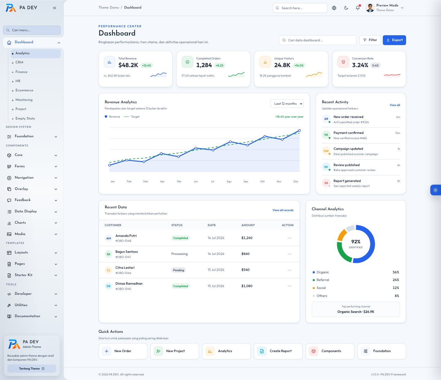This screenshot has height=380, width=441.
Task: Focus the Cari data dashboard search field
Action: pos(318,40)
